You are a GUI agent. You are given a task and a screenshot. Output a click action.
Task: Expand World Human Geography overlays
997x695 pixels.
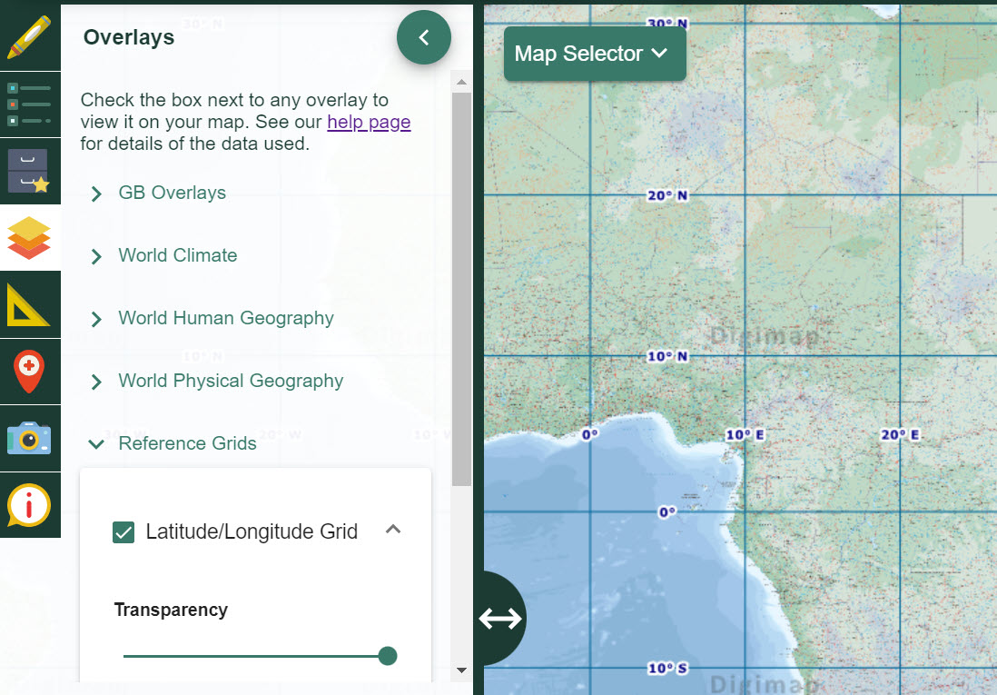[225, 318]
